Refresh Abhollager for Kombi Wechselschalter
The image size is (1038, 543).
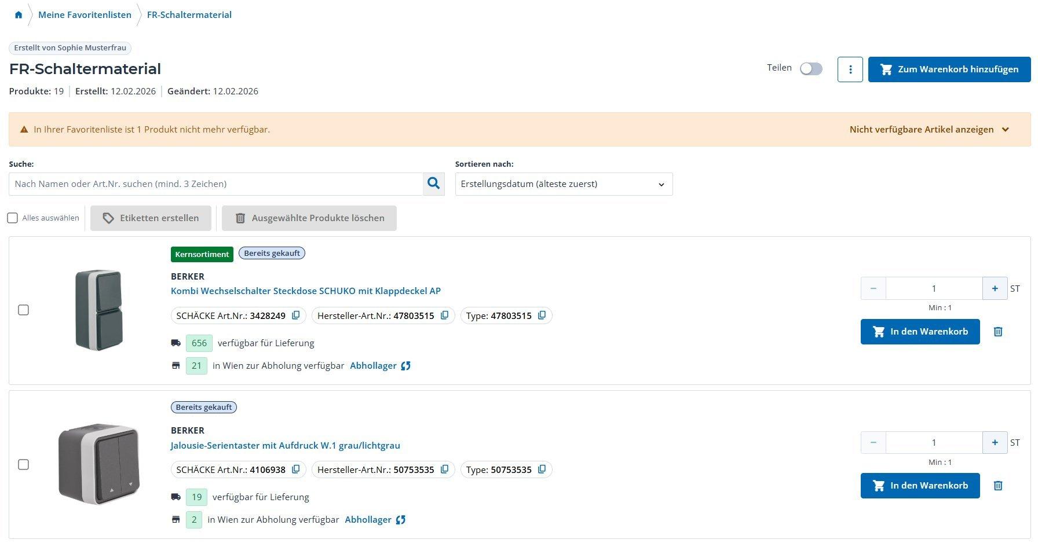pyautogui.click(x=405, y=366)
